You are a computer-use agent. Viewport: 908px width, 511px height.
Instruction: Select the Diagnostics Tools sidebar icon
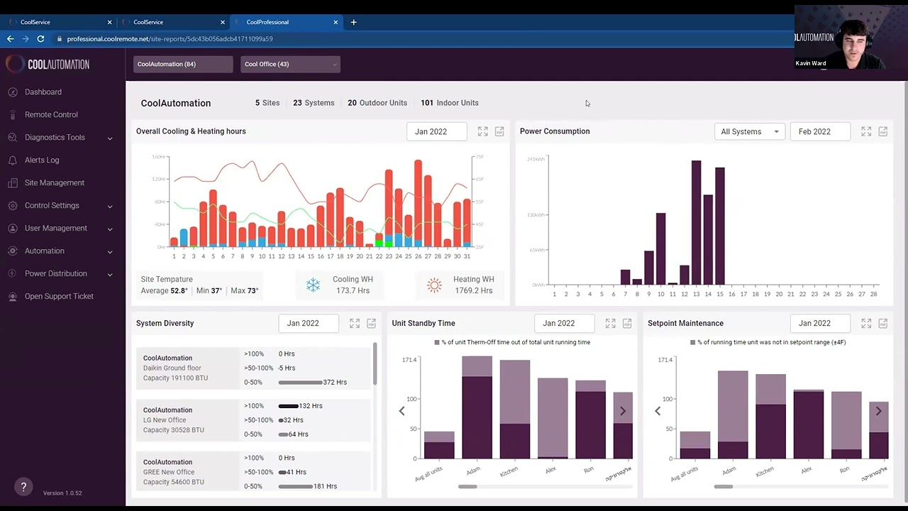[x=12, y=137]
